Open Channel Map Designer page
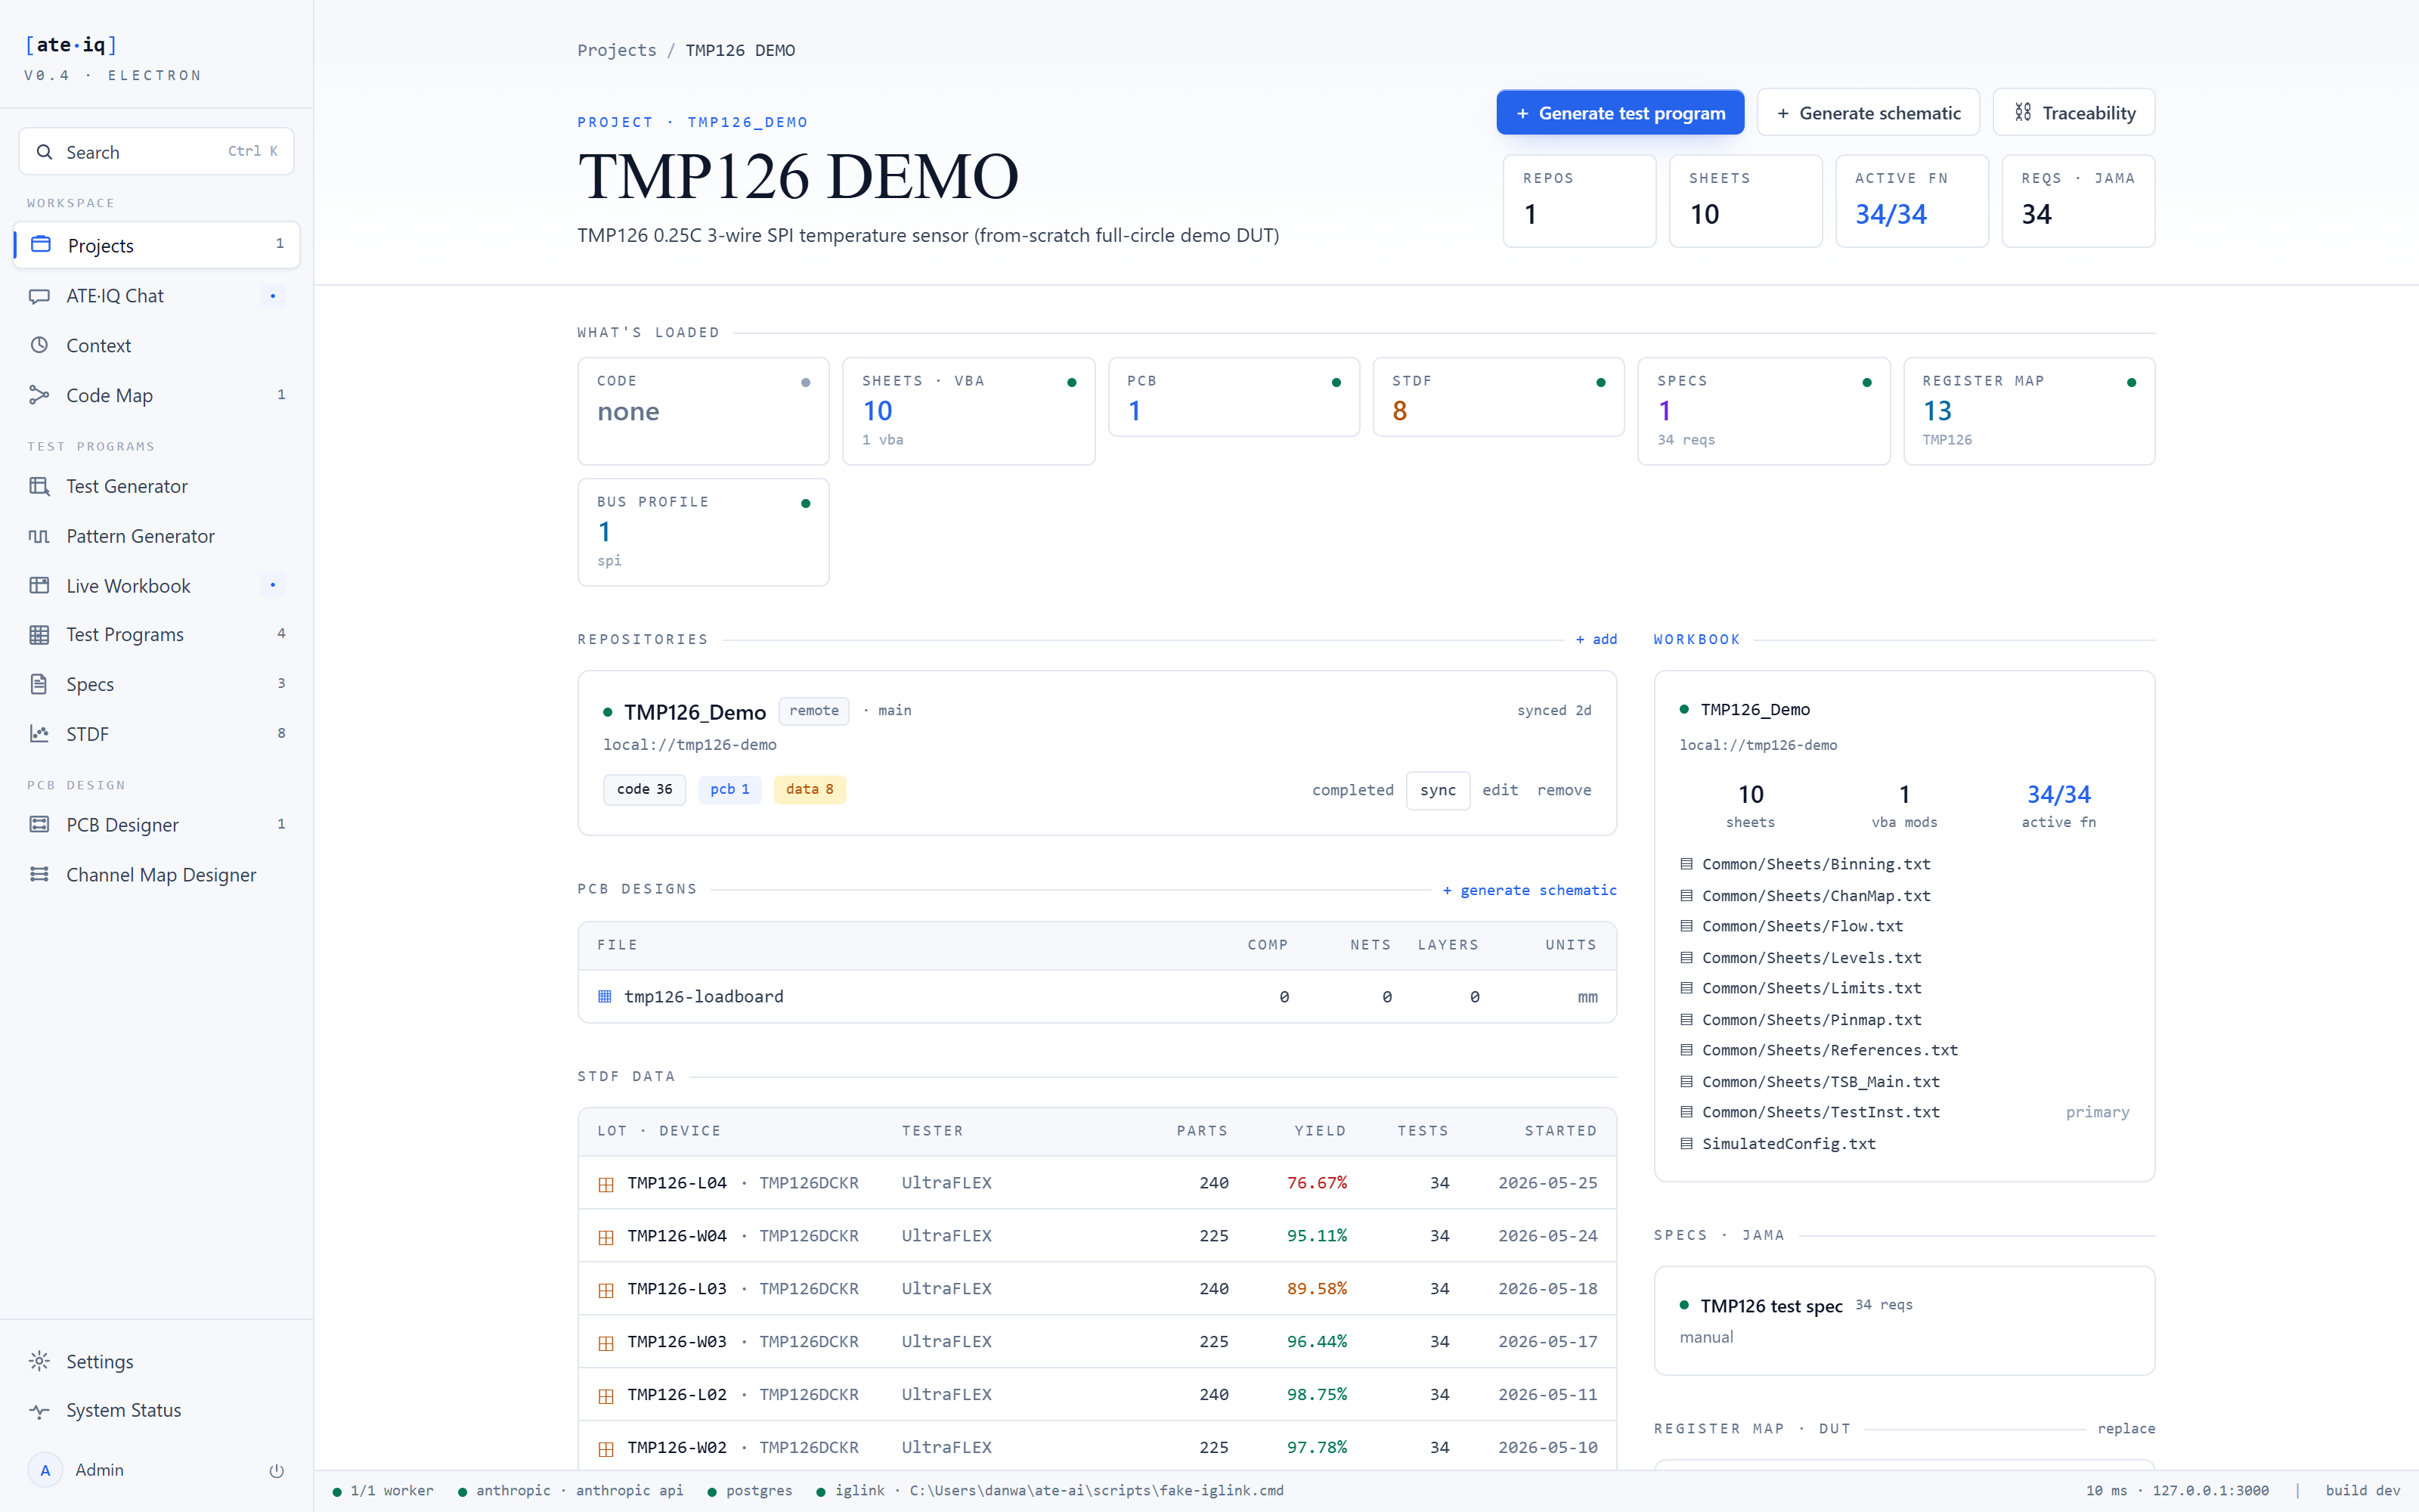Image resolution: width=2419 pixels, height=1512 pixels. coord(157,874)
